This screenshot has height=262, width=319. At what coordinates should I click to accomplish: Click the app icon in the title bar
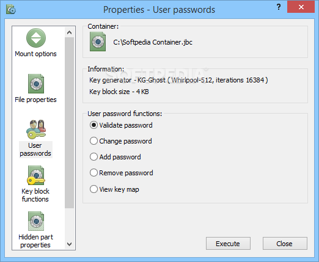(x=11, y=10)
